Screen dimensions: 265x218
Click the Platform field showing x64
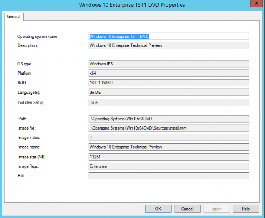[x=169, y=73]
